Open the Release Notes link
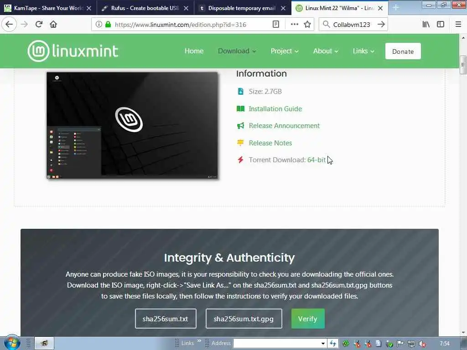 point(270,143)
